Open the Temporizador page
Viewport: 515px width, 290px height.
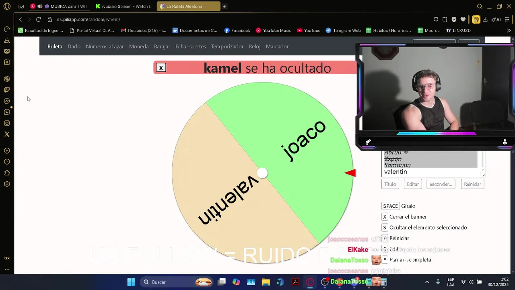coord(227,46)
